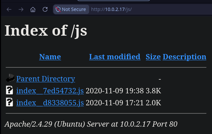Select the 2.0K size value
This screenshot has width=212, height=134.
pyautogui.click(x=153, y=103)
